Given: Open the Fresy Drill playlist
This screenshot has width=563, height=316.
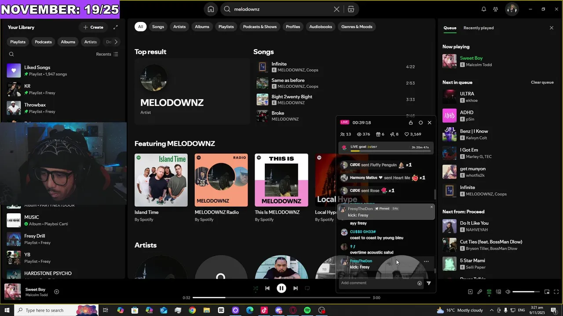Looking at the screenshot, I should click(63, 239).
